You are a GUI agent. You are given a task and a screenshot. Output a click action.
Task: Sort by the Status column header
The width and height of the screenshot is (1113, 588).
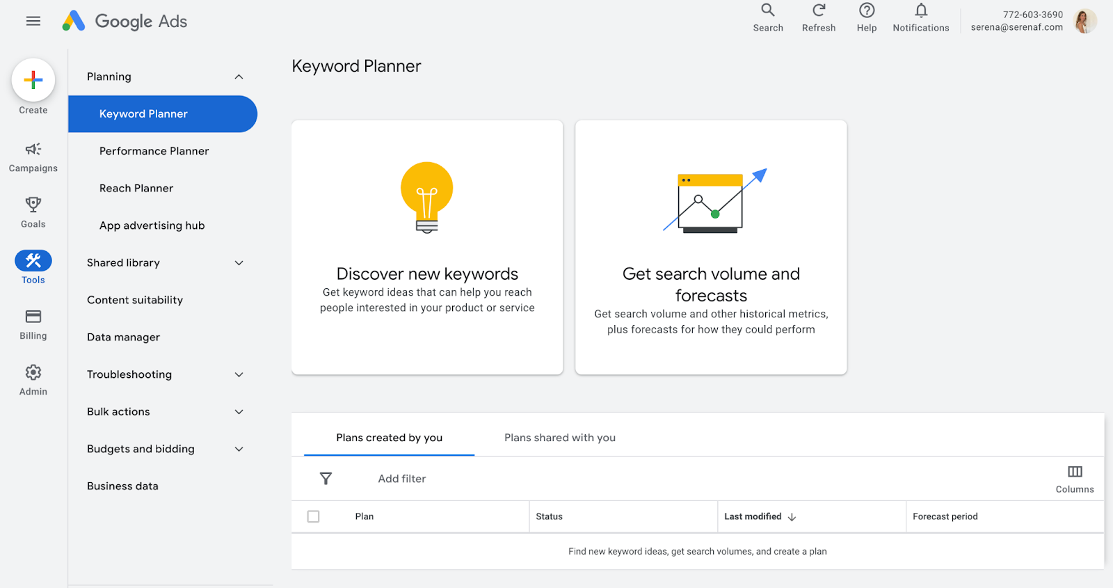[549, 517]
